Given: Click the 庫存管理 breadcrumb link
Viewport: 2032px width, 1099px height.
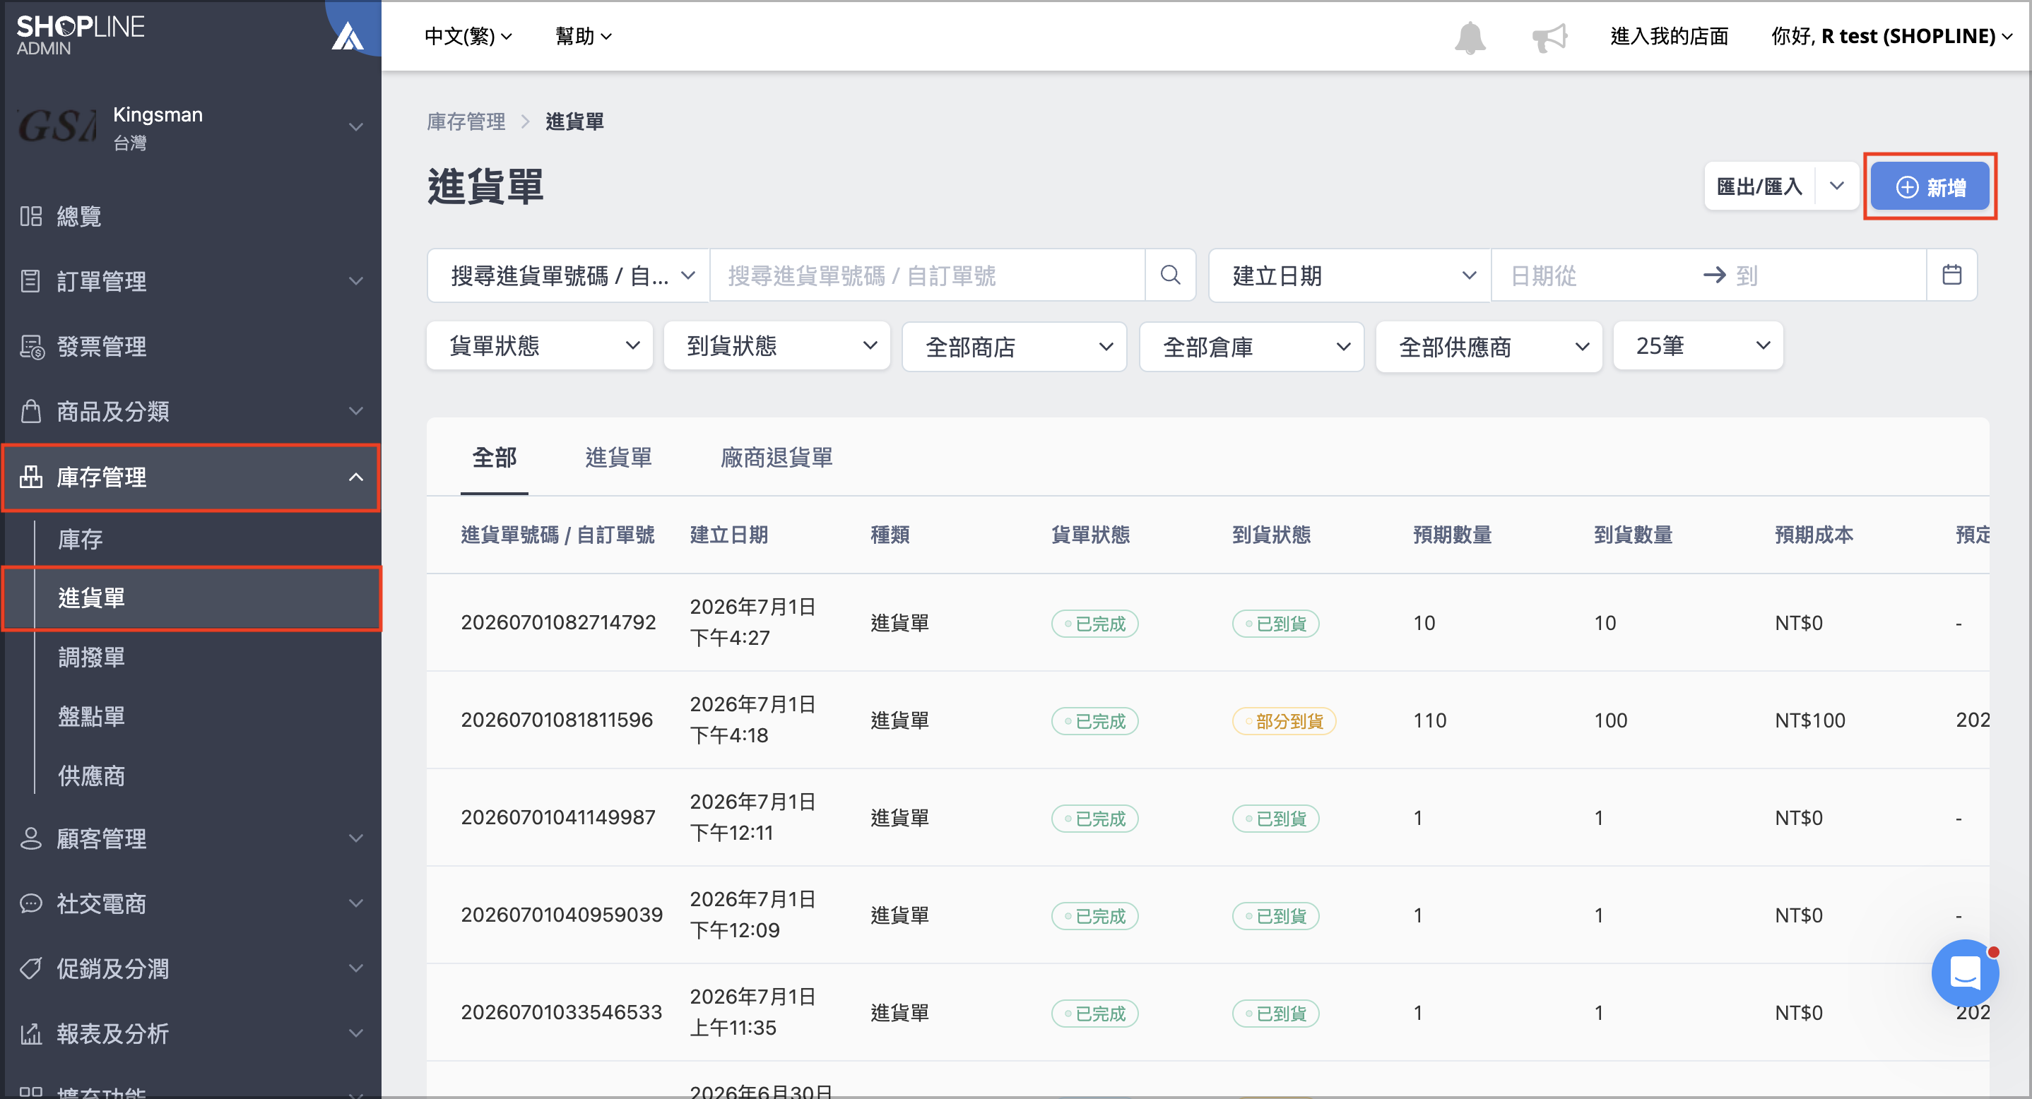Looking at the screenshot, I should point(466,121).
